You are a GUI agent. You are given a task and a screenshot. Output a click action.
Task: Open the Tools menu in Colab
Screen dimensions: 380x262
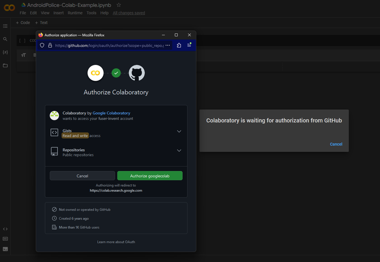click(x=92, y=13)
